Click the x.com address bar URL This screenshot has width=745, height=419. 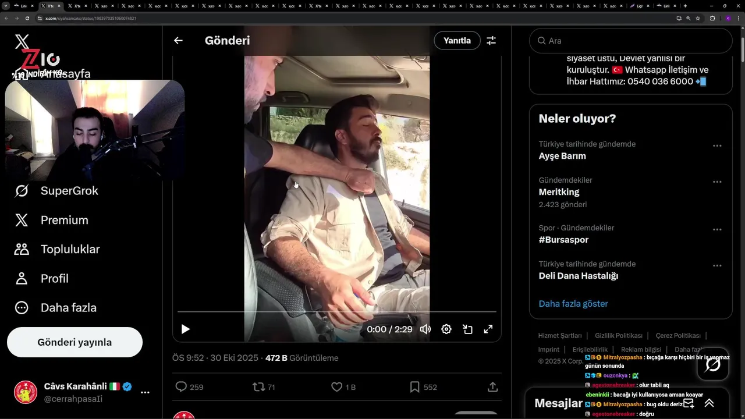click(91, 18)
